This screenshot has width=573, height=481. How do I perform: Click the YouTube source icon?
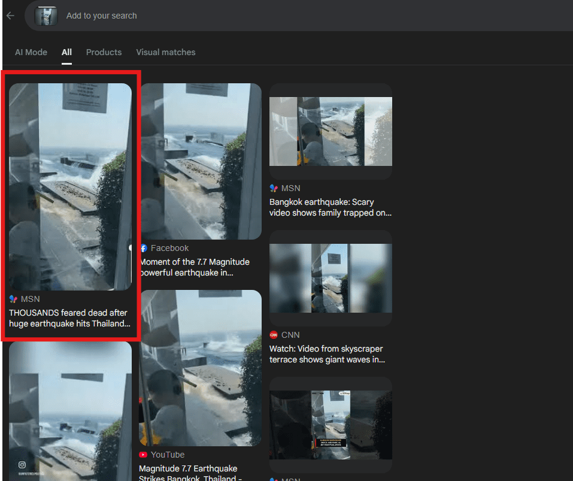pyautogui.click(x=144, y=455)
